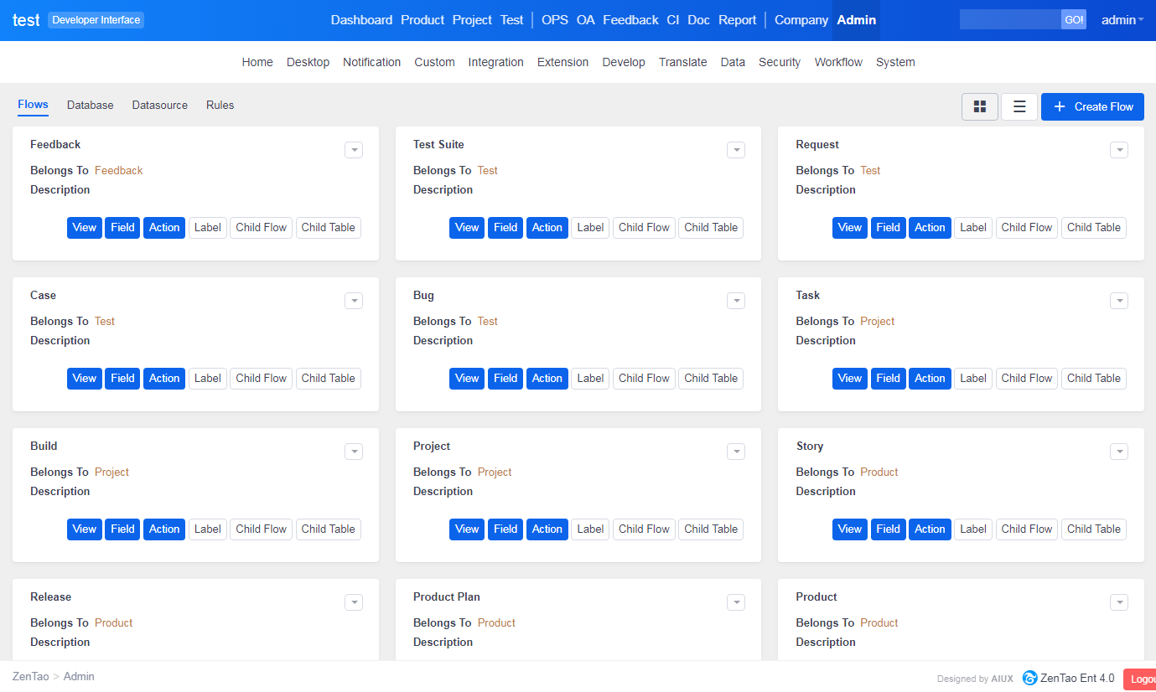Image resolution: width=1156 pixels, height=692 pixels.
Task: Open the Story card options caret
Action: pyautogui.click(x=1118, y=452)
